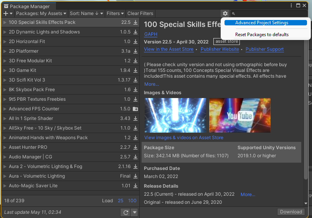The height and width of the screenshot is (218, 312).
Task: Open the Packages: My Assets dropdown
Action: (41, 13)
